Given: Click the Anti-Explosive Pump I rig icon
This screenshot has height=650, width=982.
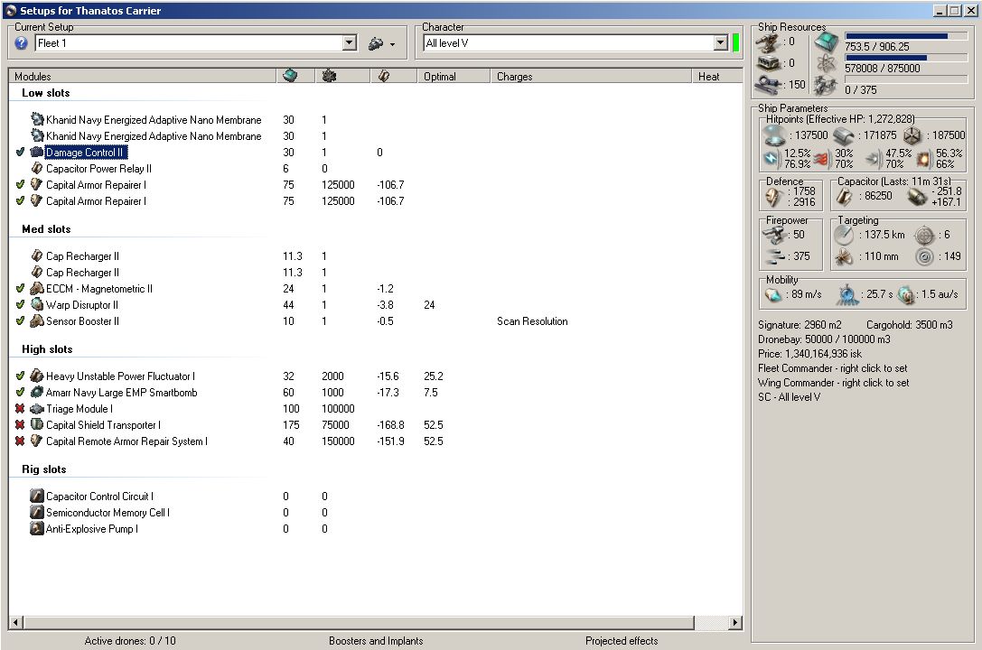Looking at the screenshot, I should click(37, 529).
